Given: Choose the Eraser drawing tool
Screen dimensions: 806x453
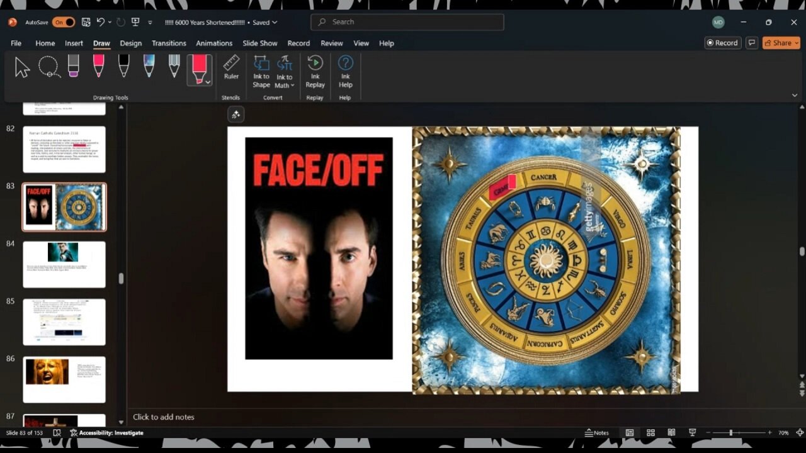Looking at the screenshot, I should tap(74, 66).
